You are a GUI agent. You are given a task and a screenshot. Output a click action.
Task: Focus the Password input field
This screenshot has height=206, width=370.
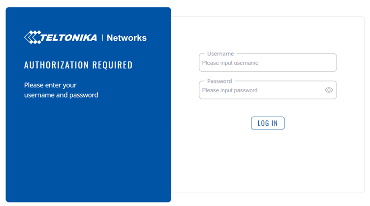pos(261,90)
